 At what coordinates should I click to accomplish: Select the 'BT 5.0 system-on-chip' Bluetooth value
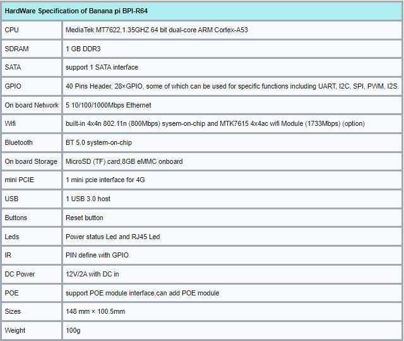100,143
